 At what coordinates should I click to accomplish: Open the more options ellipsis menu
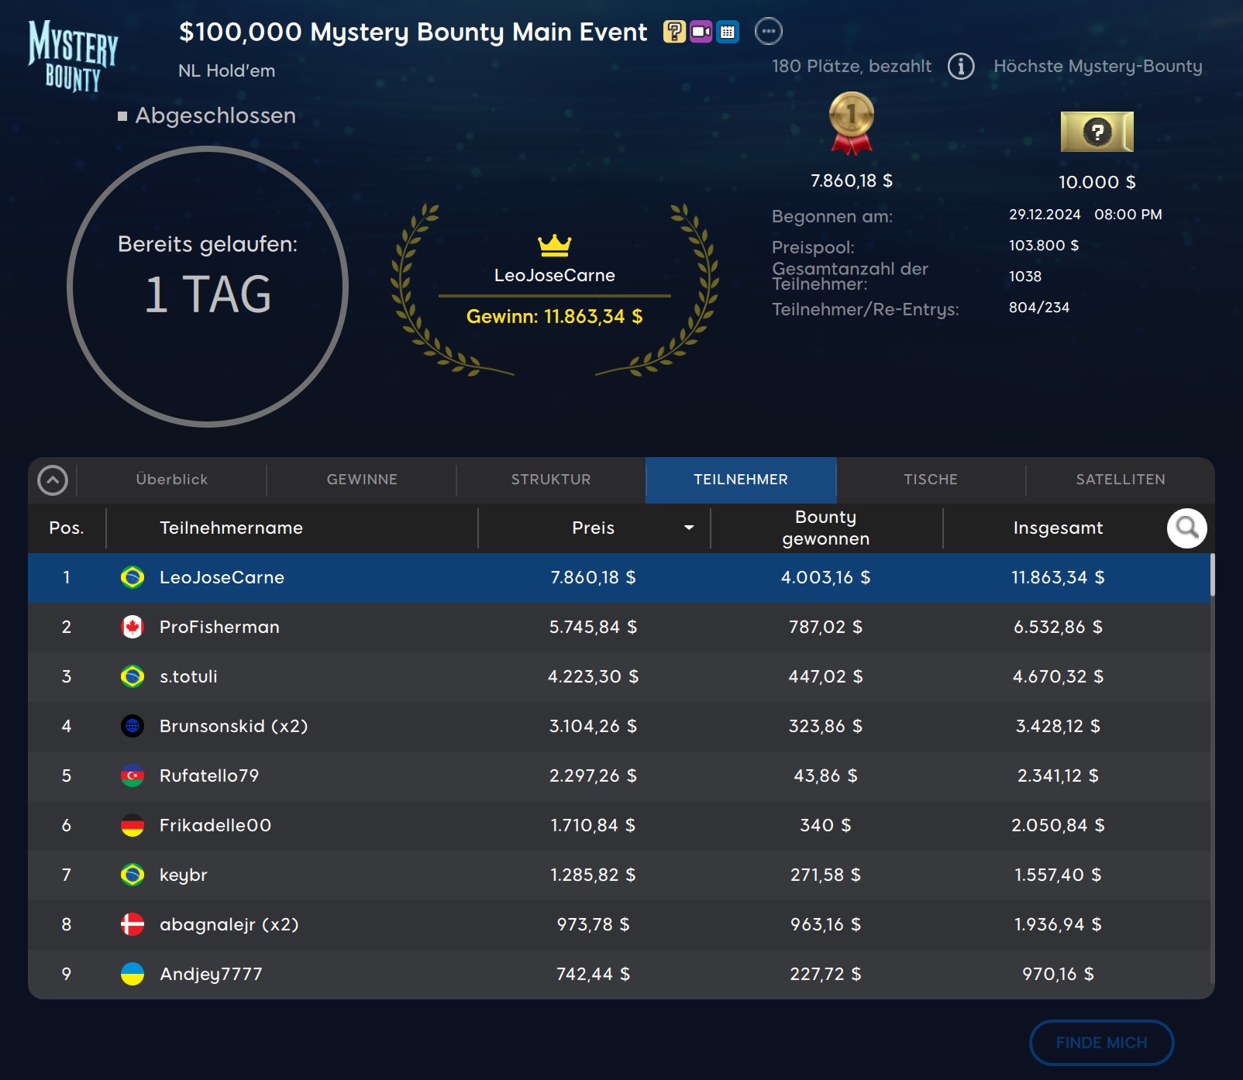point(768,32)
